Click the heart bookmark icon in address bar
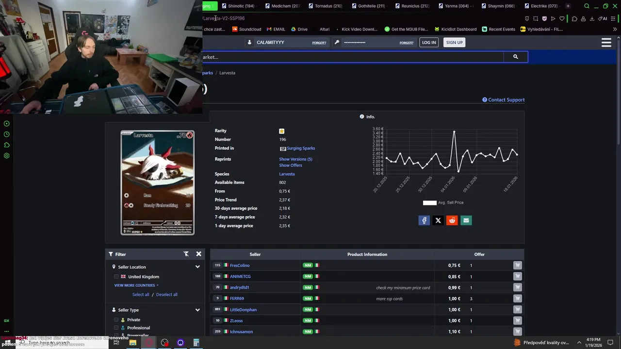Viewport: 621px width, 349px height. 562,18
